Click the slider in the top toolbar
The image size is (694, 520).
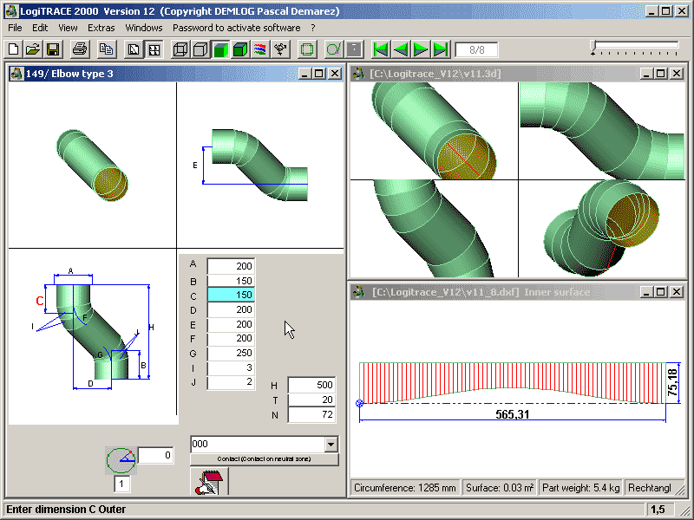pyautogui.click(x=635, y=48)
